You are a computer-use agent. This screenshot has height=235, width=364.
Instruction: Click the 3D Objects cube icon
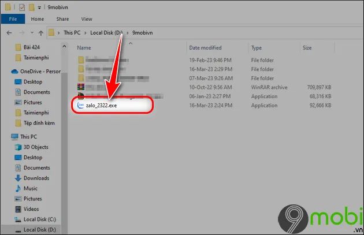(18, 147)
